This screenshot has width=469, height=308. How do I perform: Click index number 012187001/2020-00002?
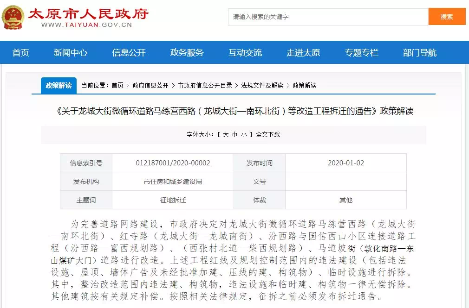(x=173, y=163)
